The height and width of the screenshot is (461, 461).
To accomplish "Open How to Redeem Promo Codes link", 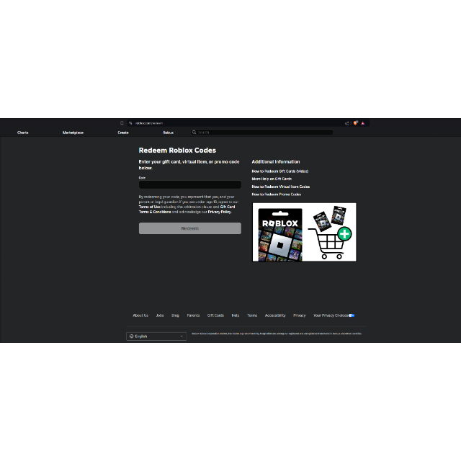I will (x=277, y=194).
